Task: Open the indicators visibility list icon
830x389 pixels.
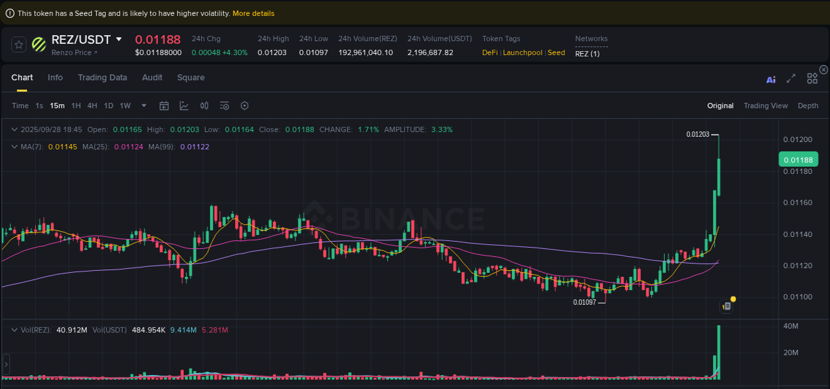Action: 224,106
